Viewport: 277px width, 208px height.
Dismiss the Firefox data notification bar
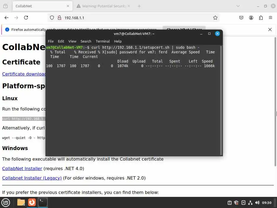270,30
